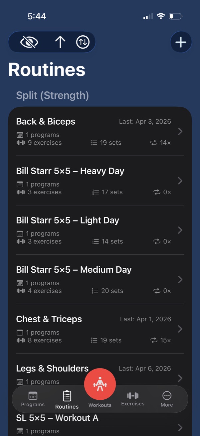Click the up arrow sort icon
Viewport: 200px width, 436px height.
point(60,42)
